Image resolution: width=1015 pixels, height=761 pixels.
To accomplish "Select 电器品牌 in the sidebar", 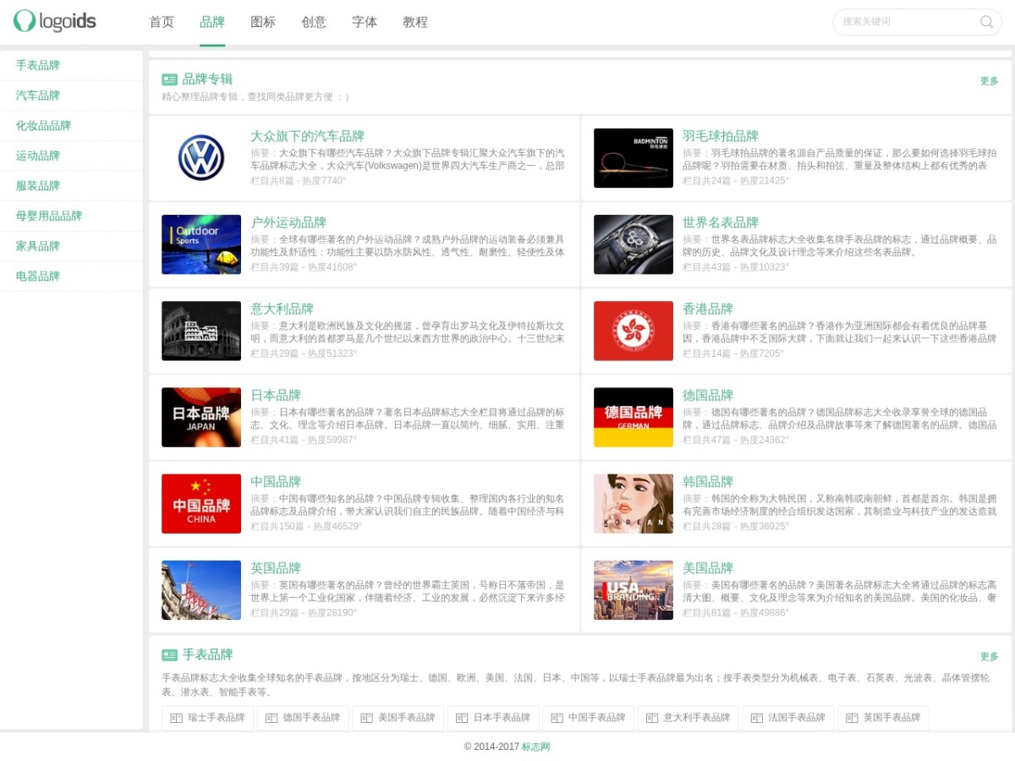I will [x=71, y=276].
